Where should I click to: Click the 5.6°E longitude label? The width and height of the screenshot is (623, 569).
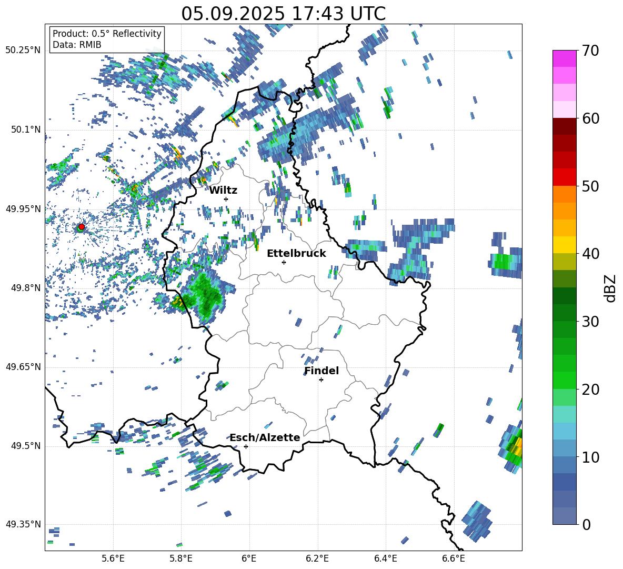click(x=113, y=558)
